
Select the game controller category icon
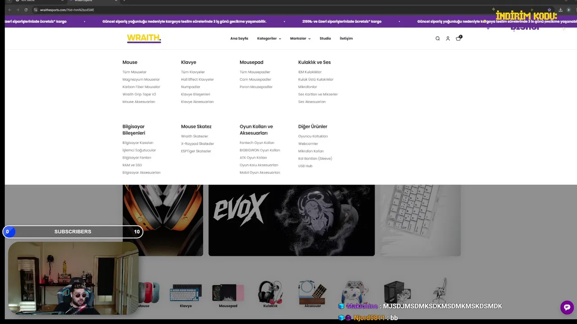(355, 292)
